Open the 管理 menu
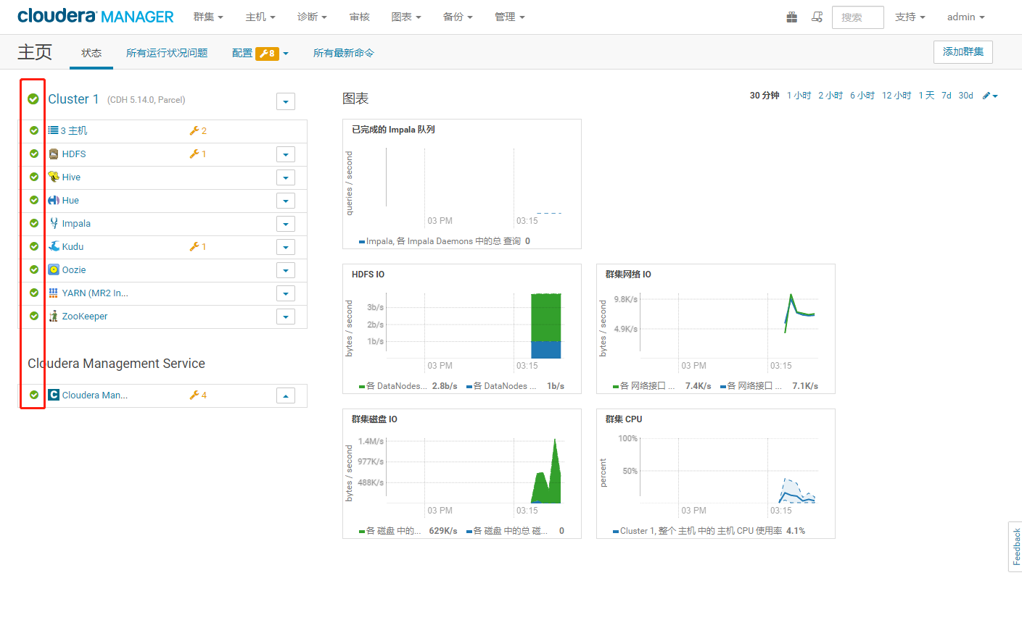The image size is (1022, 628). point(510,17)
